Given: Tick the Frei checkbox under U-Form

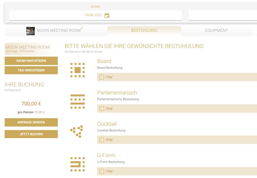Looking at the screenshot, I should pos(102,171).
